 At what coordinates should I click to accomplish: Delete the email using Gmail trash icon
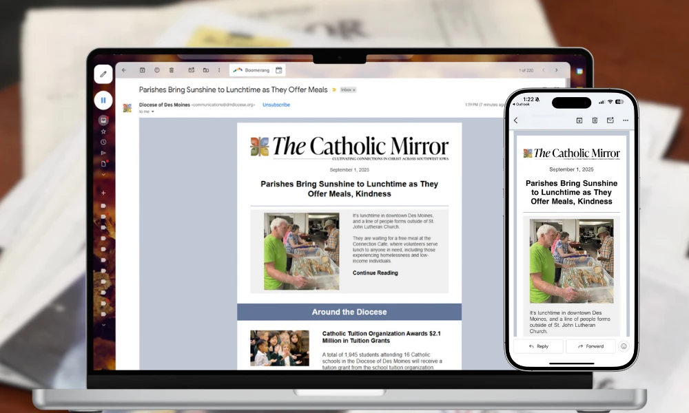pos(171,70)
